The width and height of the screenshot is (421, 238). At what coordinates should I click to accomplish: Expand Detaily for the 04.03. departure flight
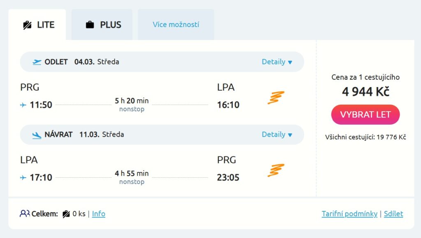pyautogui.click(x=277, y=62)
